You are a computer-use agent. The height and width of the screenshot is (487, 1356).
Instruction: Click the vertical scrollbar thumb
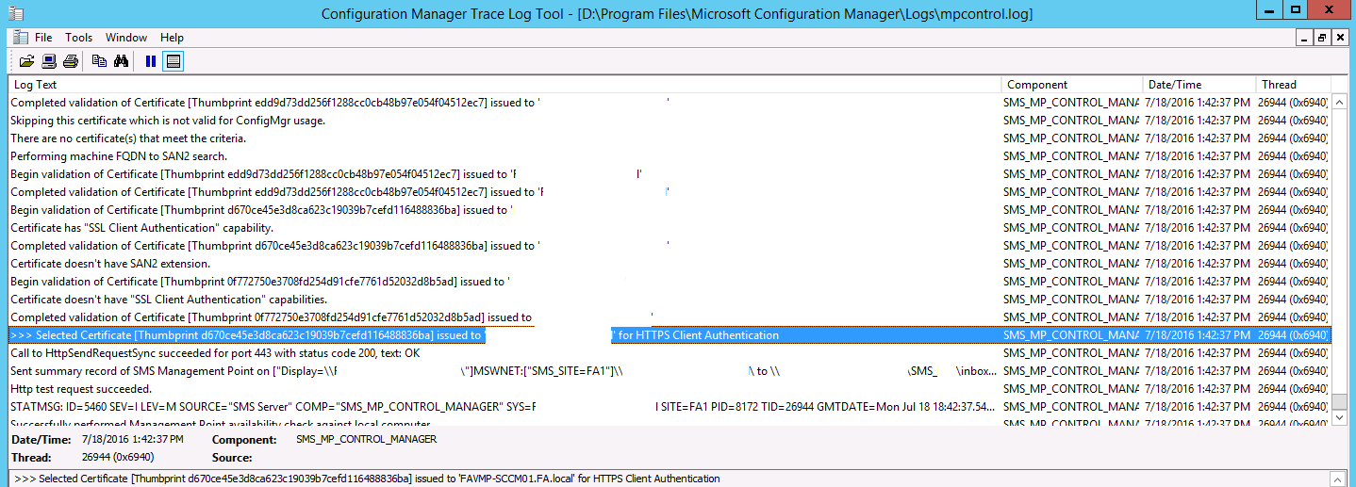[x=1339, y=401]
